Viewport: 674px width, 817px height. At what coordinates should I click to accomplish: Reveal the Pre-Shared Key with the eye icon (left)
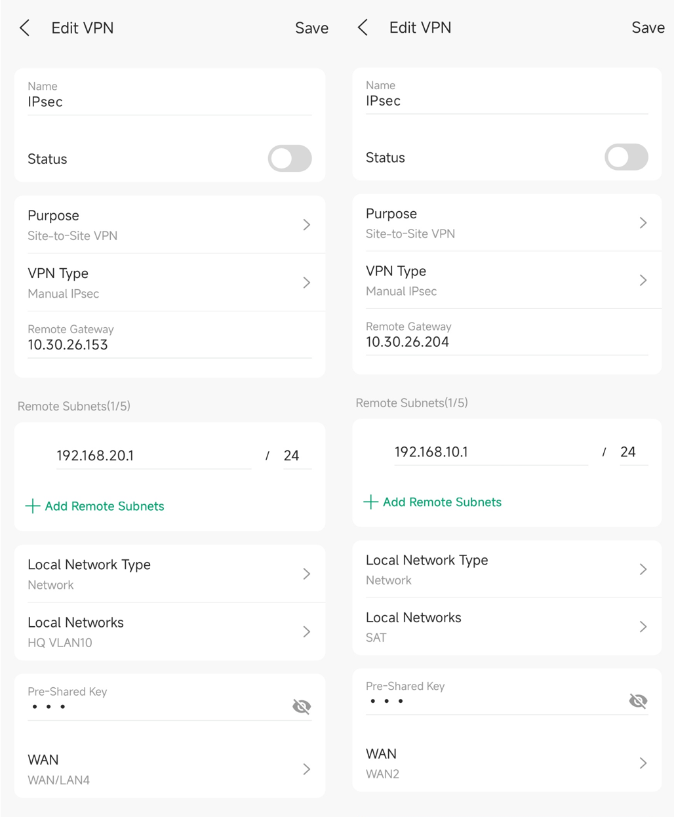[x=301, y=706]
